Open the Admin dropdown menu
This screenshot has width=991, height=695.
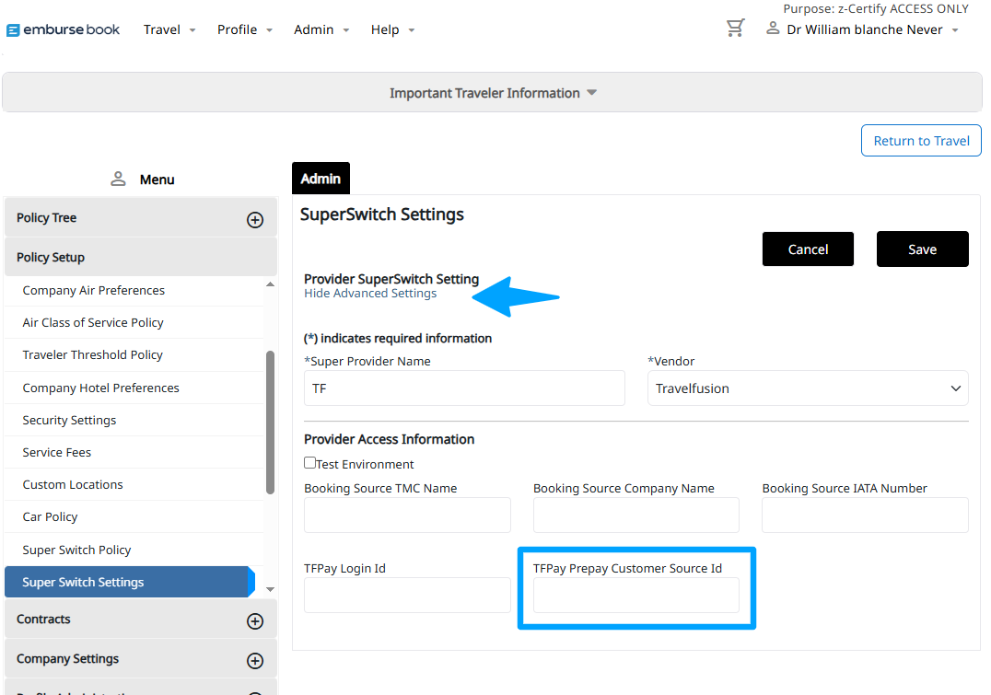click(x=321, y=29)
